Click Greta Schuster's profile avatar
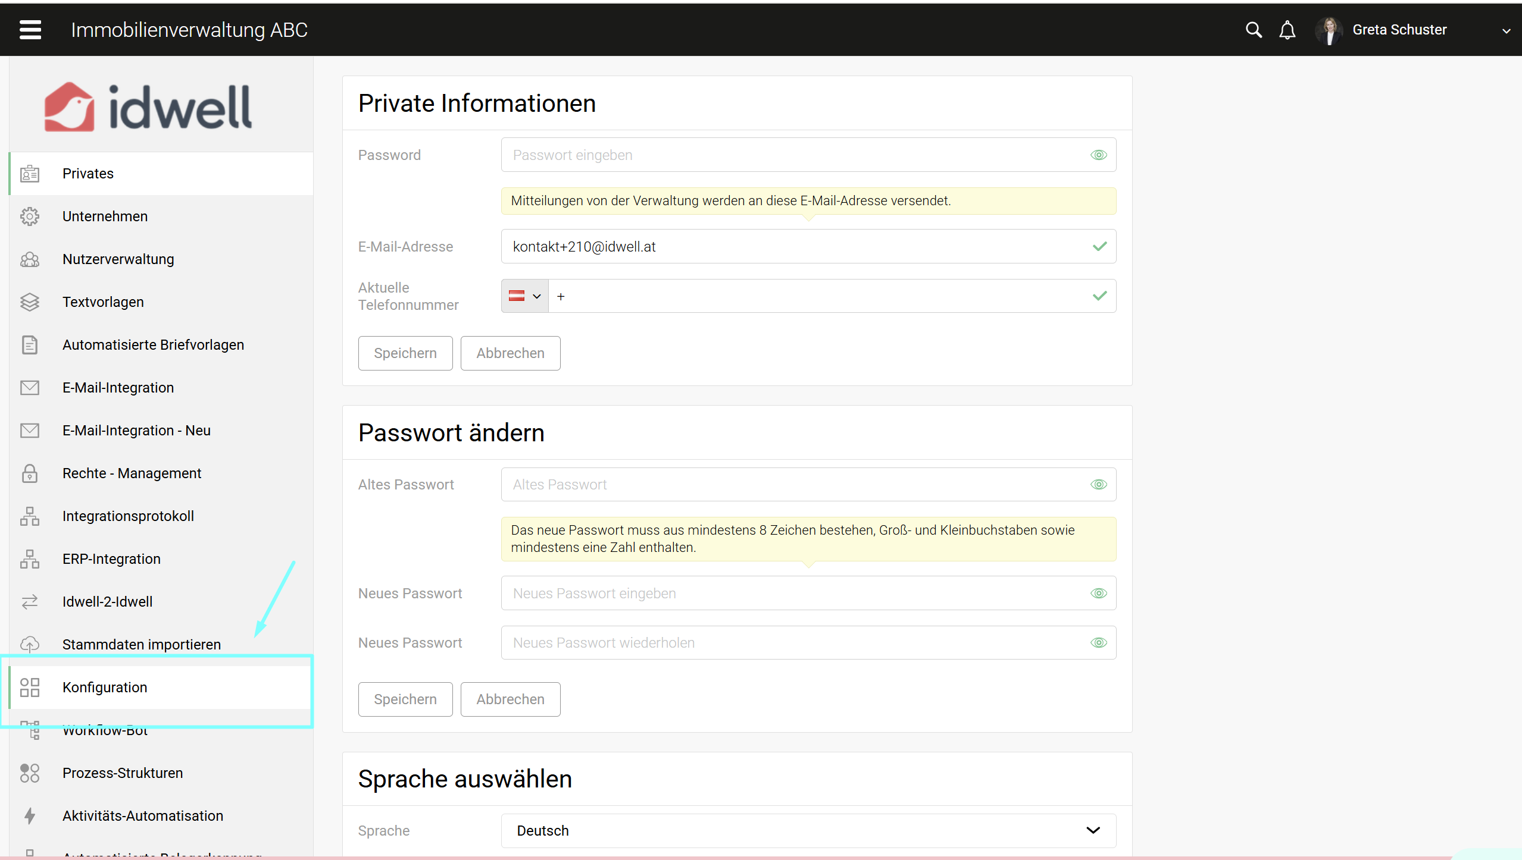The image size is (1522, 860). 1329,30
